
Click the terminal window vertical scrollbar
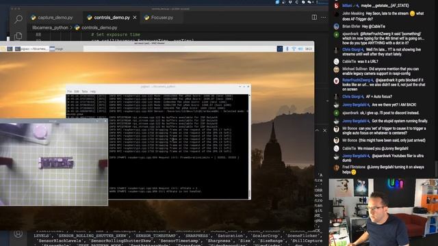tap(249, 146)
